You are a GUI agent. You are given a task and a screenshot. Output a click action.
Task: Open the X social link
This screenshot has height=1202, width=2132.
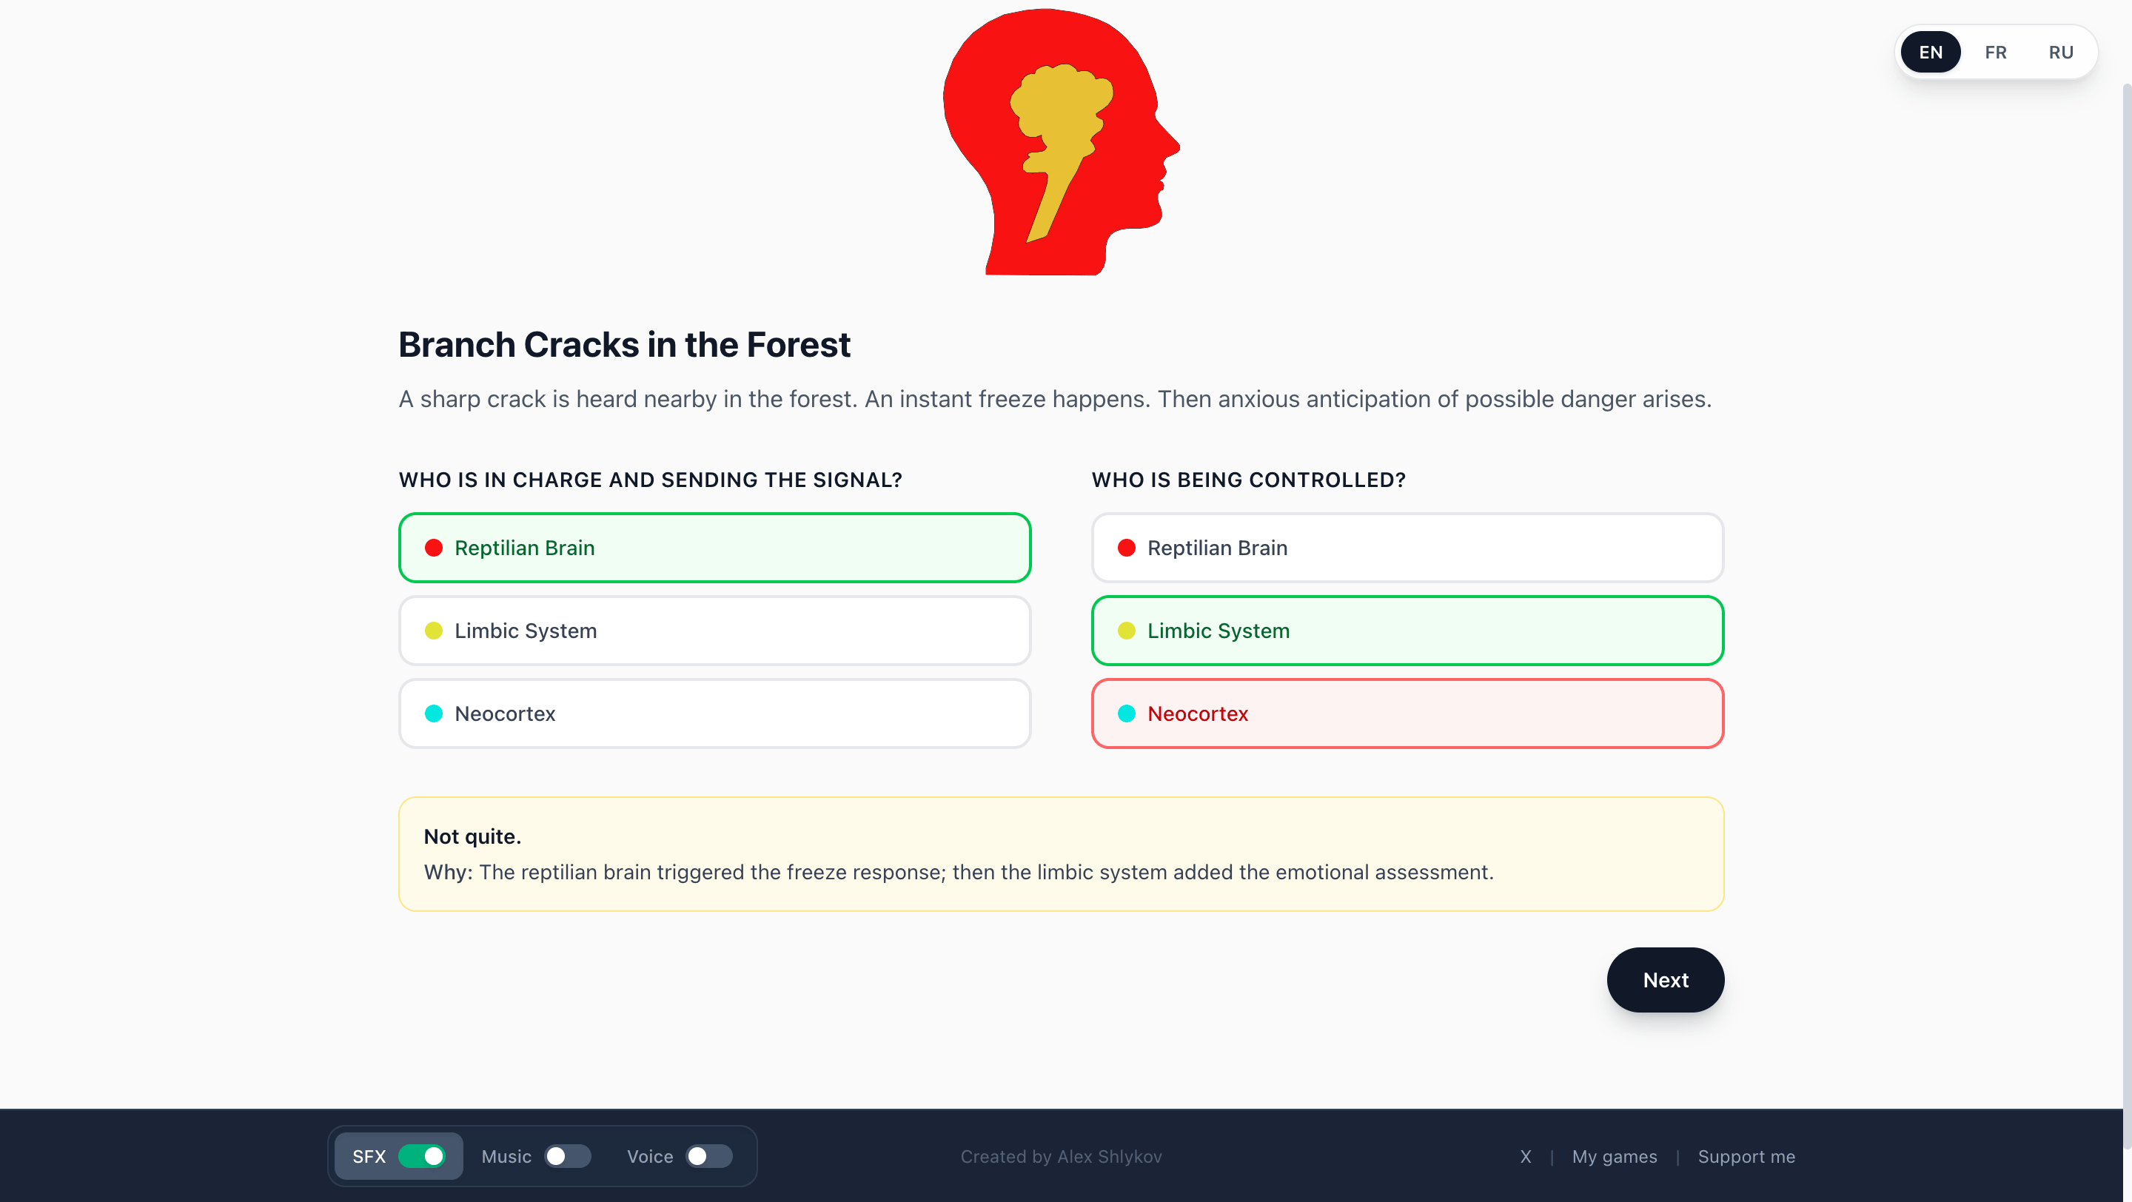pyautogui.click(x=1525, y=1157)
